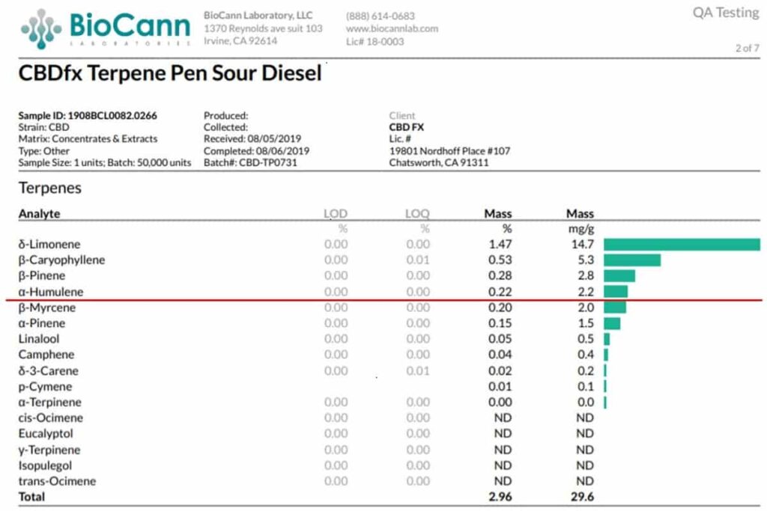Viewport: 767px width, 511px height.
Task: Click the client name 'CBD FX'
Action: coord(407,127)
